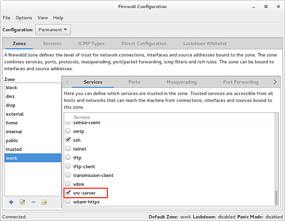
Task: Open the File menu
Action: click(x=7, y=18)
